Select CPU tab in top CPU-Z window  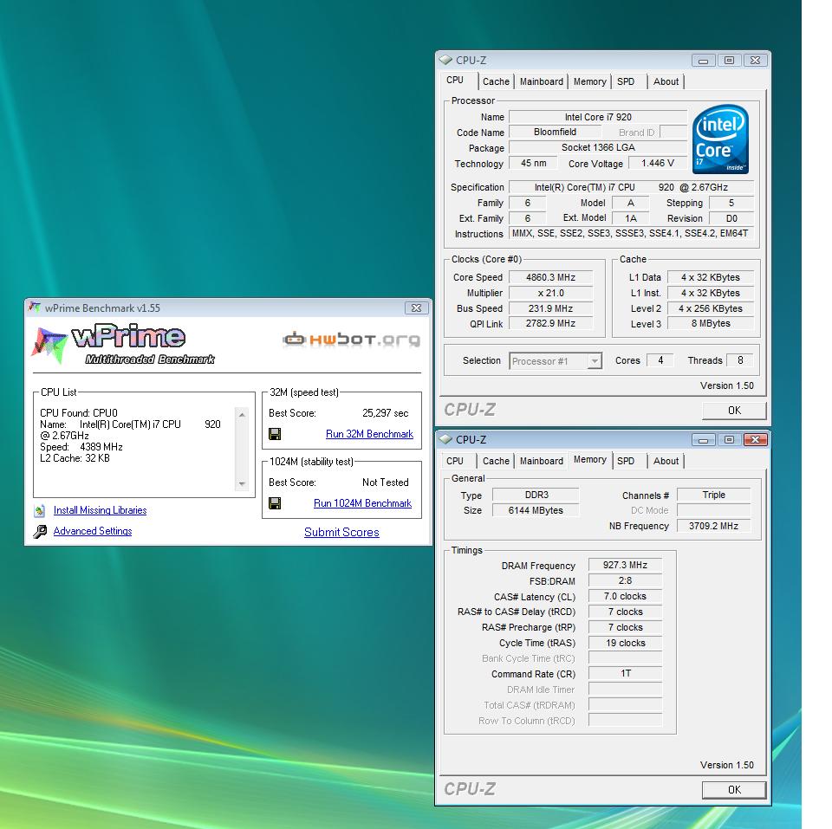tap(455, 80)
